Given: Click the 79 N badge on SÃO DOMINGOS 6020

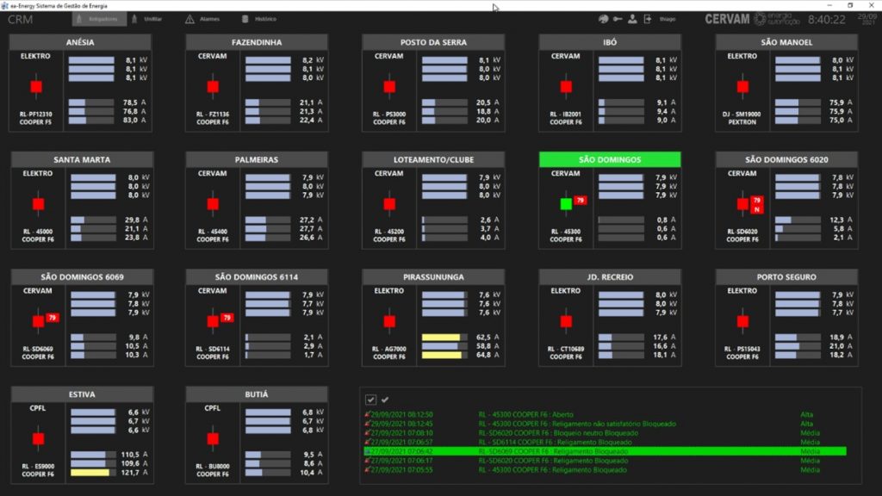Looking at the screenshot, I should click(x=757, y=203).
